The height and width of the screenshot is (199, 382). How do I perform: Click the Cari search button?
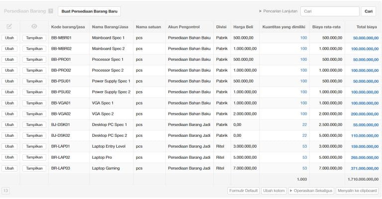coord(369,11)
